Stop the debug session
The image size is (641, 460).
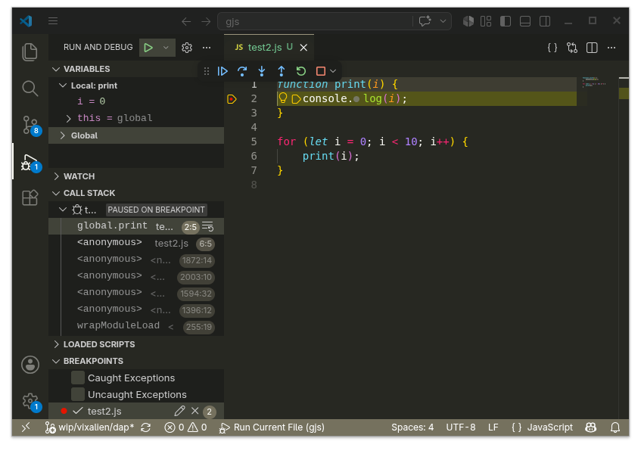321,71
